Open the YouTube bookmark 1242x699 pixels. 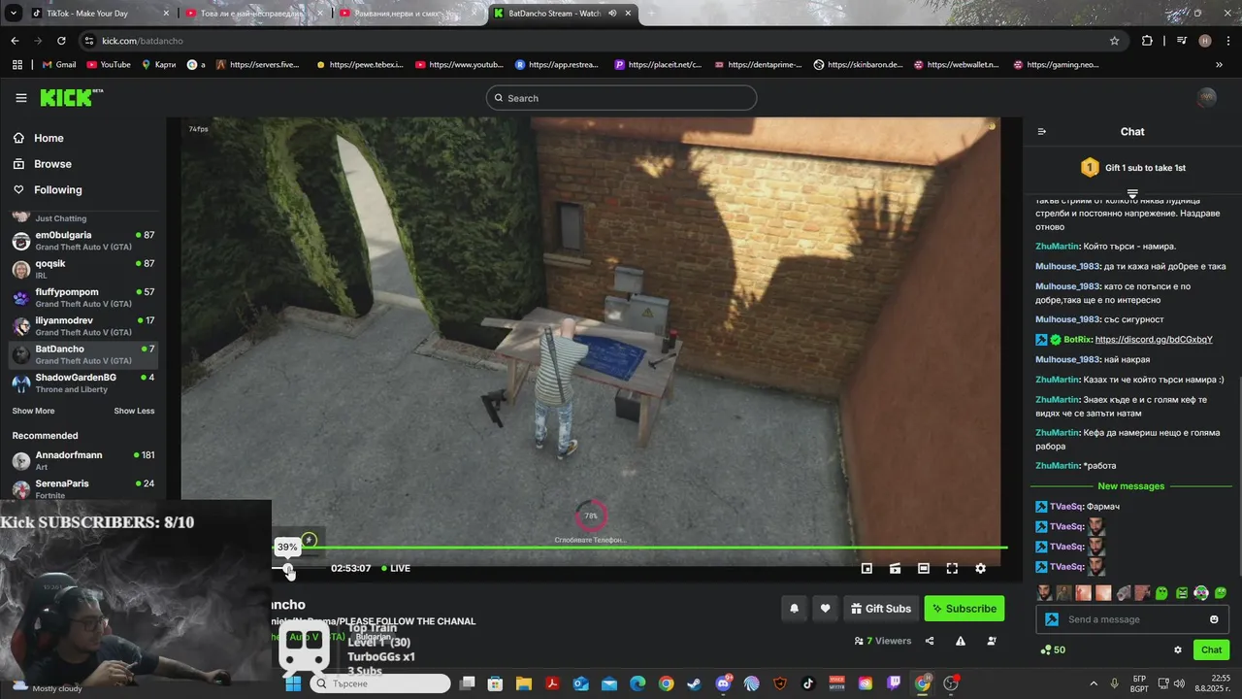[109, 65]
